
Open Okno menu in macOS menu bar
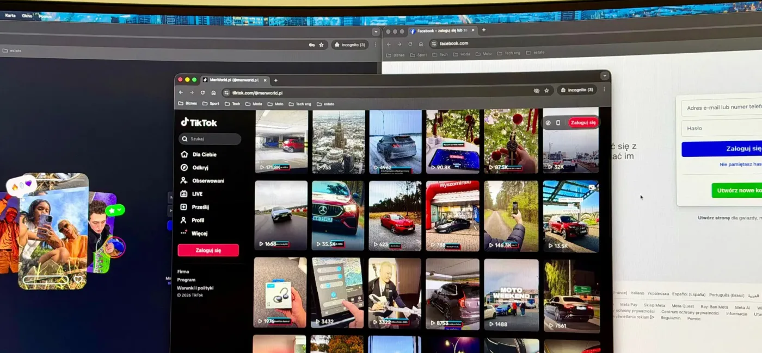pos(27,16)
